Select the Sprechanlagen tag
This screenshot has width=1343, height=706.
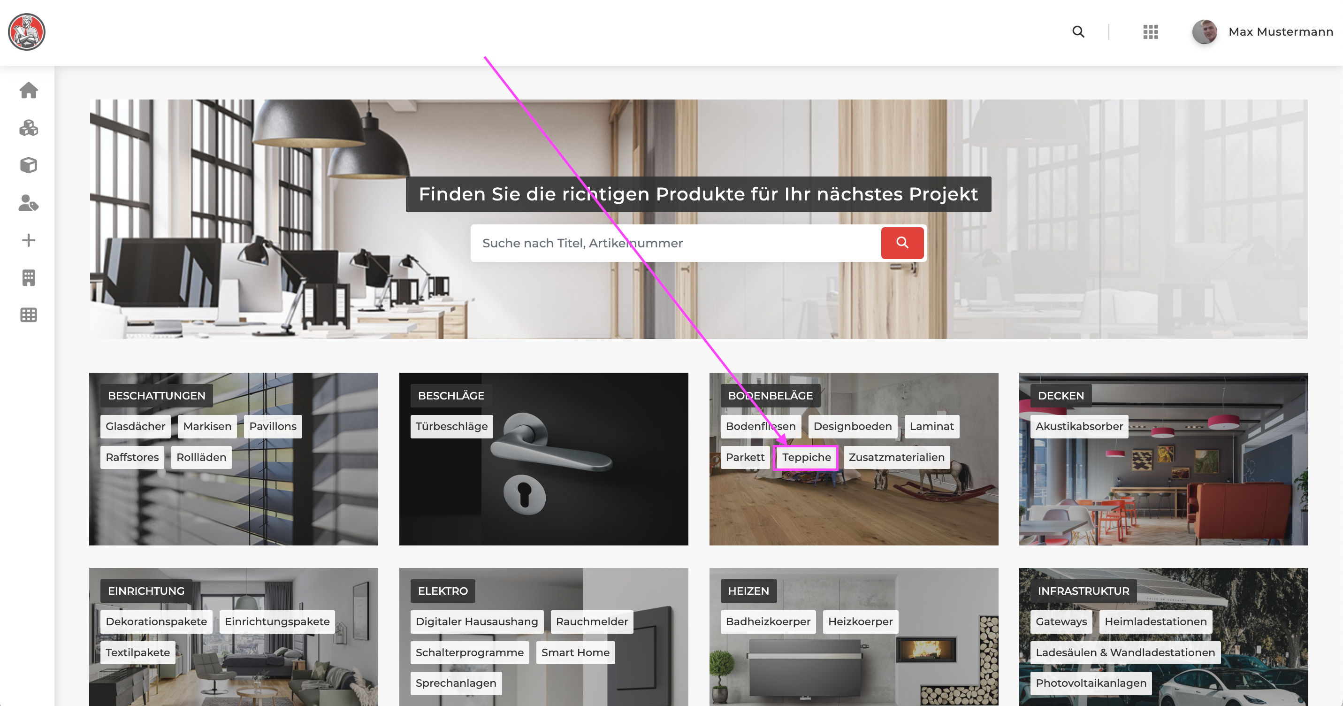pyautogui.click(x=456, y=683)
